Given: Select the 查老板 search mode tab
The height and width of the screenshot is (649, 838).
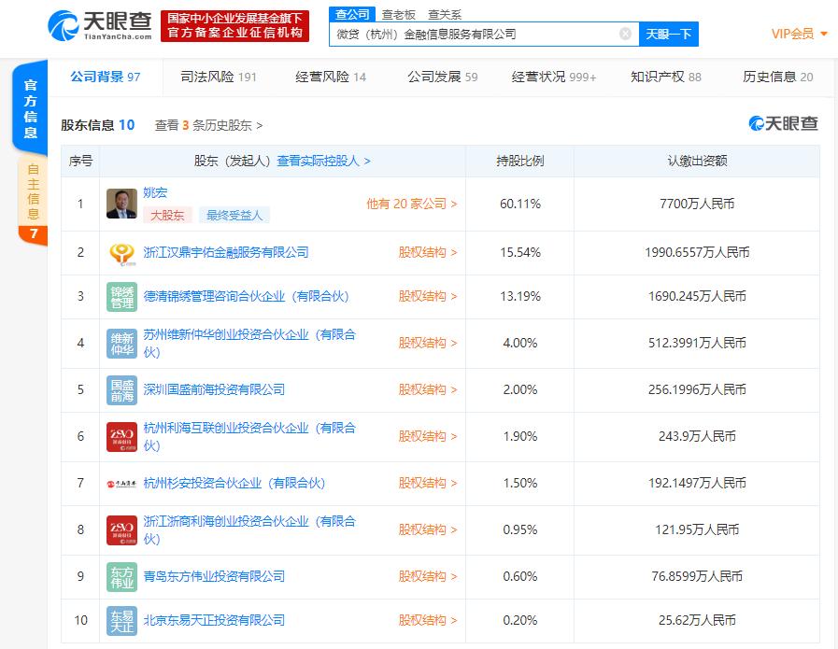Looking at the screenshot, I should (399, 14).
